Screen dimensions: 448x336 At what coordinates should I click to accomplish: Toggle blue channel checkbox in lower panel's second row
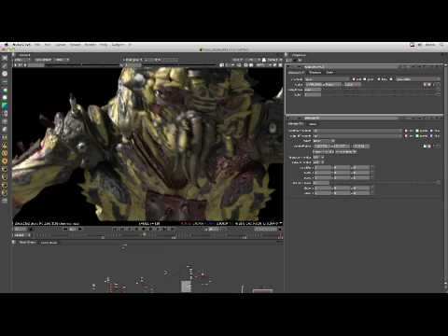click(431, 136)
